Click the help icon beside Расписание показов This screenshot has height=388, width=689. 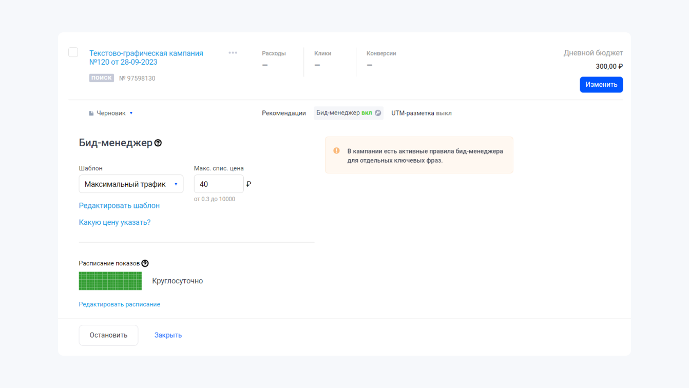point(145,263)
